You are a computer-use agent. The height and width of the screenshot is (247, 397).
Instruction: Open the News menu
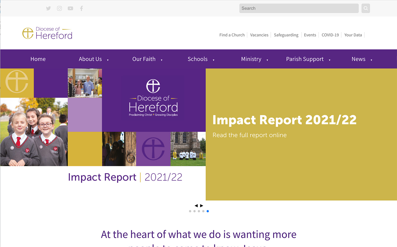pyautogui.click(x=359, y=59)
